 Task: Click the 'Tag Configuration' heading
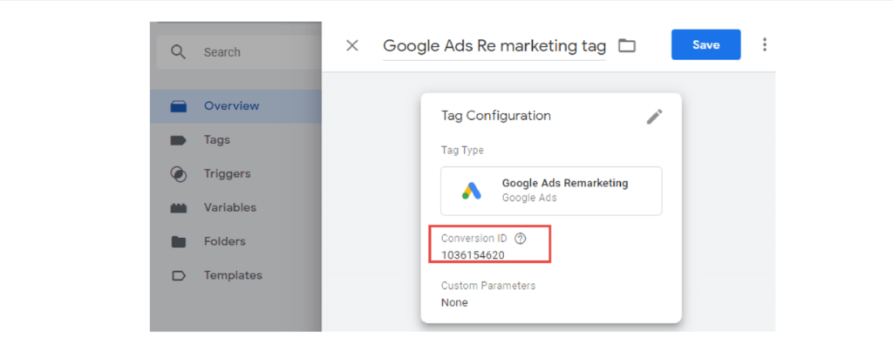pyautogui.click(x=496, y=116)
